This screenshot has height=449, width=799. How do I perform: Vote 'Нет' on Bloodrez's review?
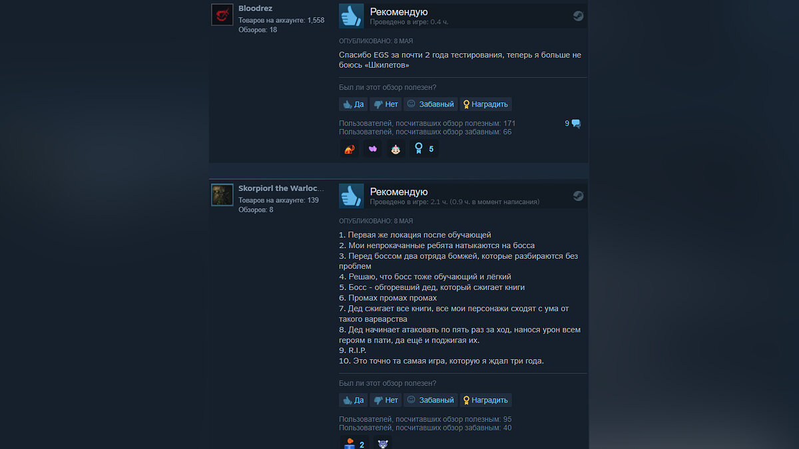pos(386,104)
